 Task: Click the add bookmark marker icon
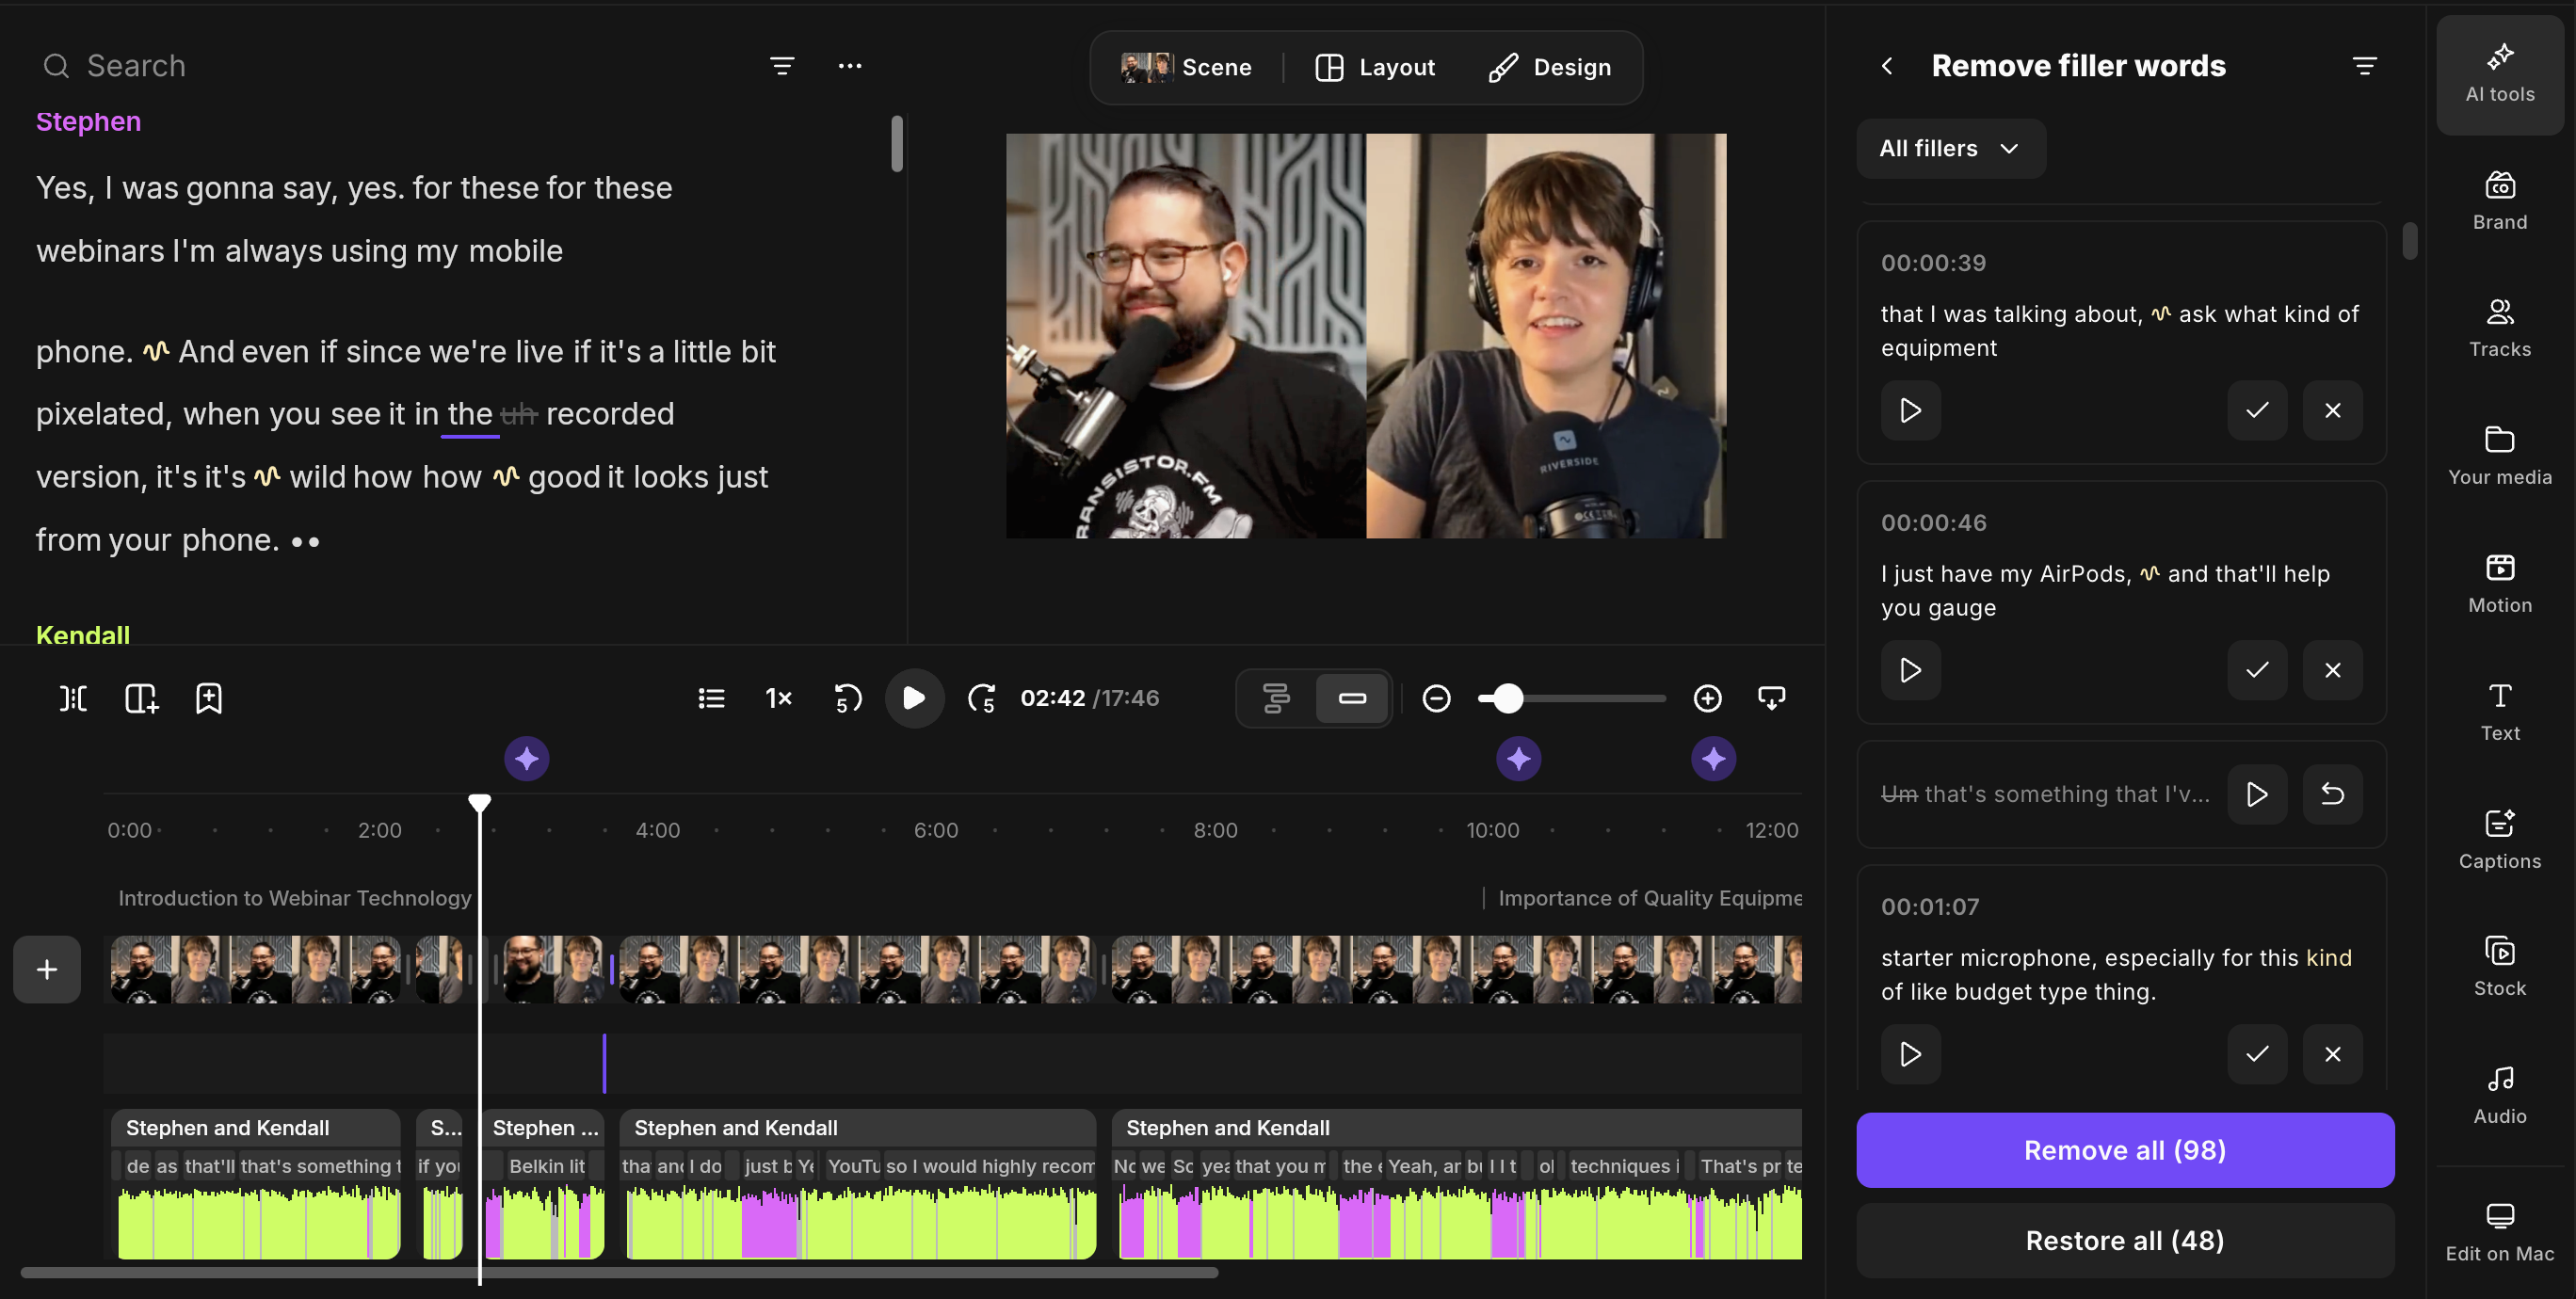(209, 698)
